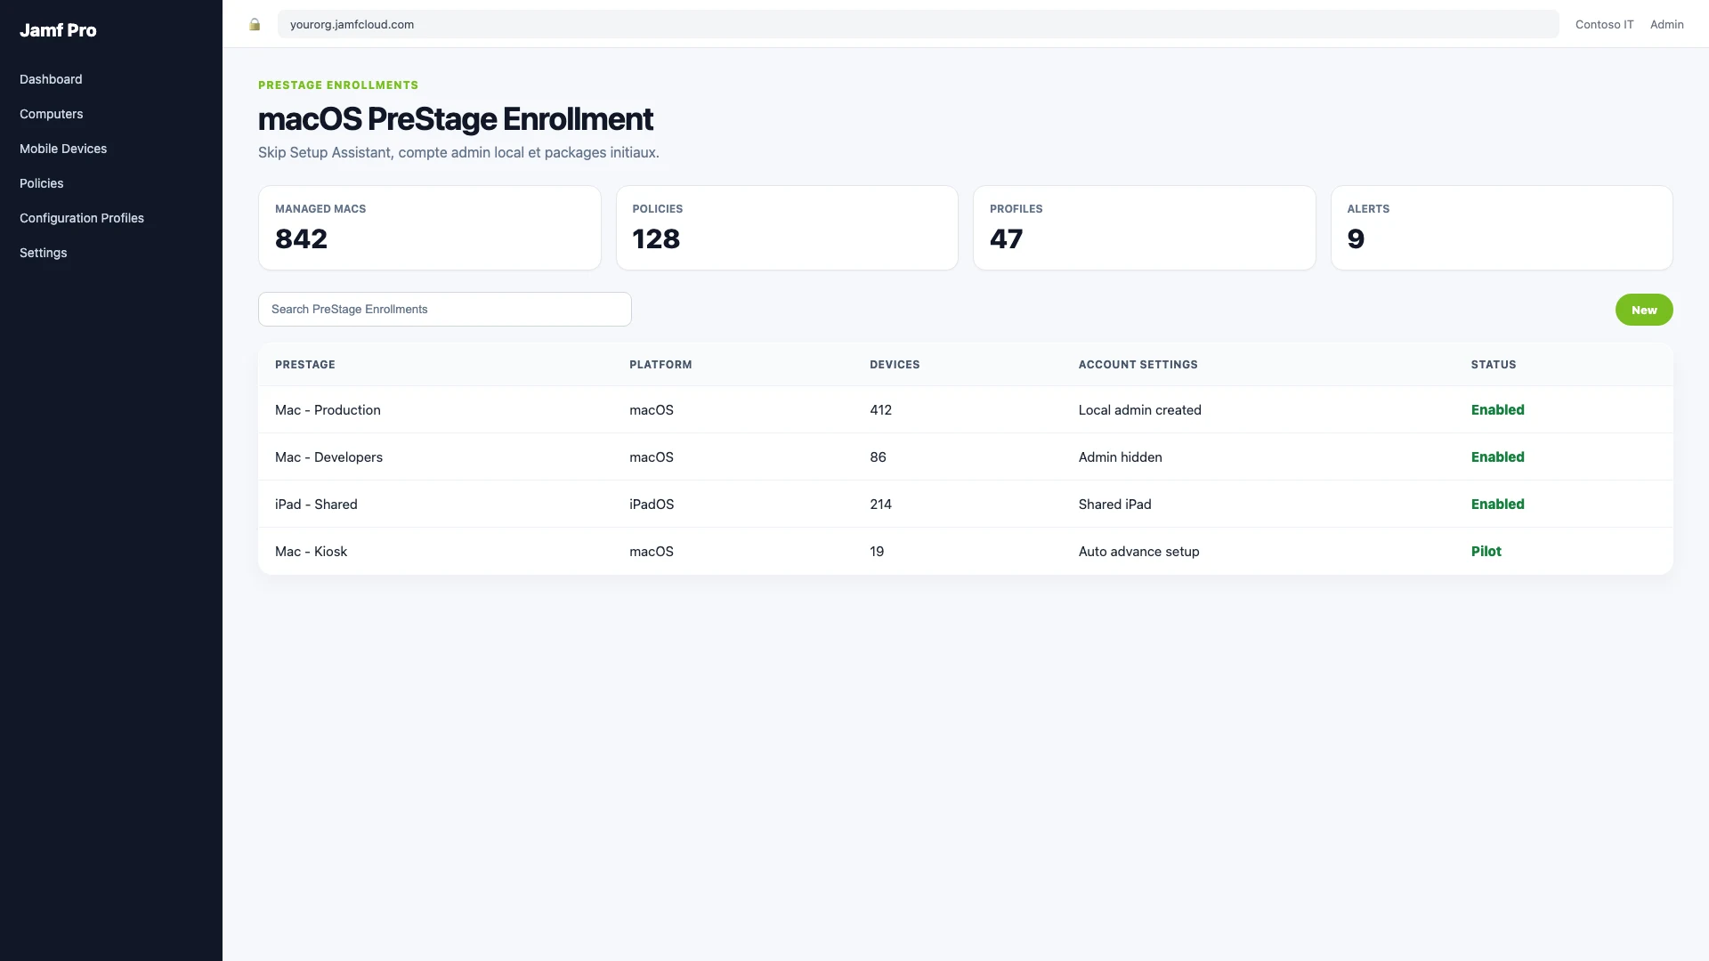The image size is (1709, 961).
Task: Click Enabled status for Mac - Production
Action: [1497, 410]
